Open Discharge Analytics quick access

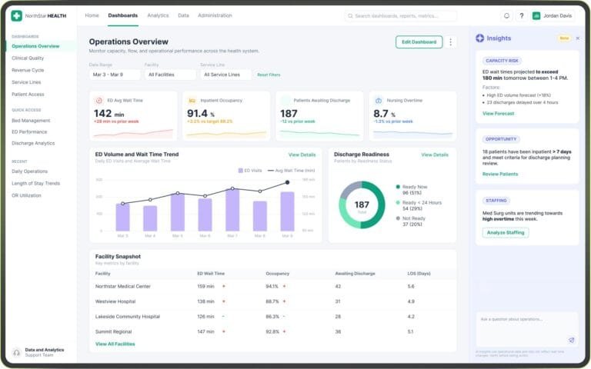33,144
